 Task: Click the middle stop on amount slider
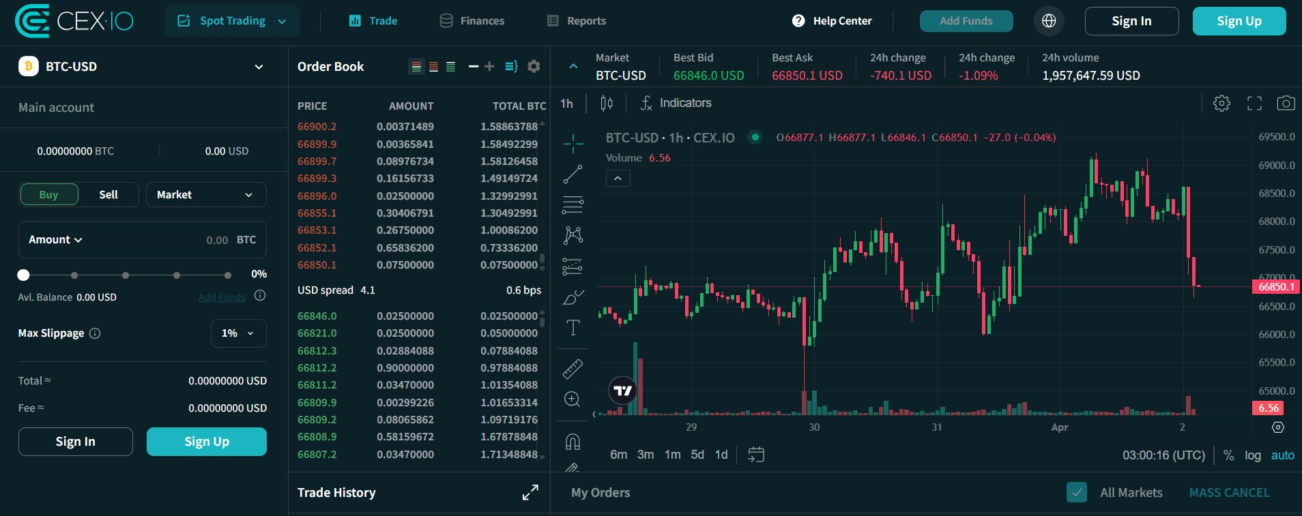pyautogui.click(x=126, y=275)
